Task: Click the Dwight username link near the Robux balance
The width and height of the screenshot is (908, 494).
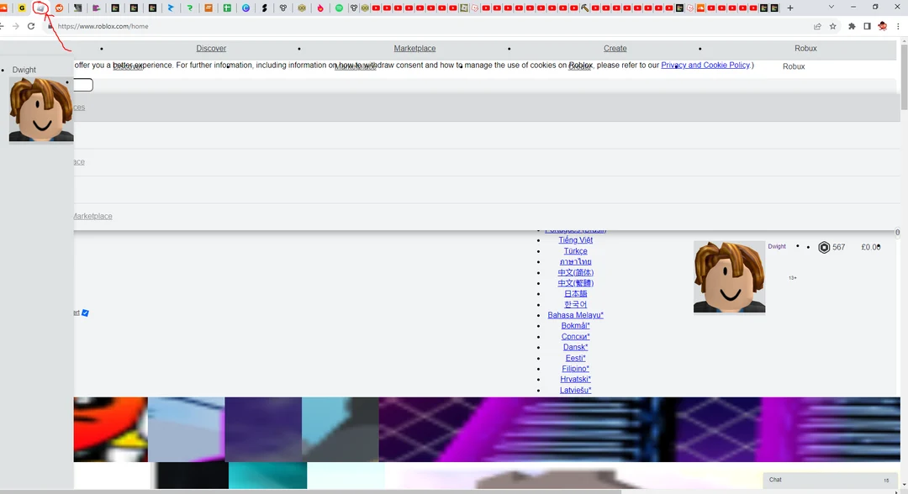Action: (x=776, y=246)
